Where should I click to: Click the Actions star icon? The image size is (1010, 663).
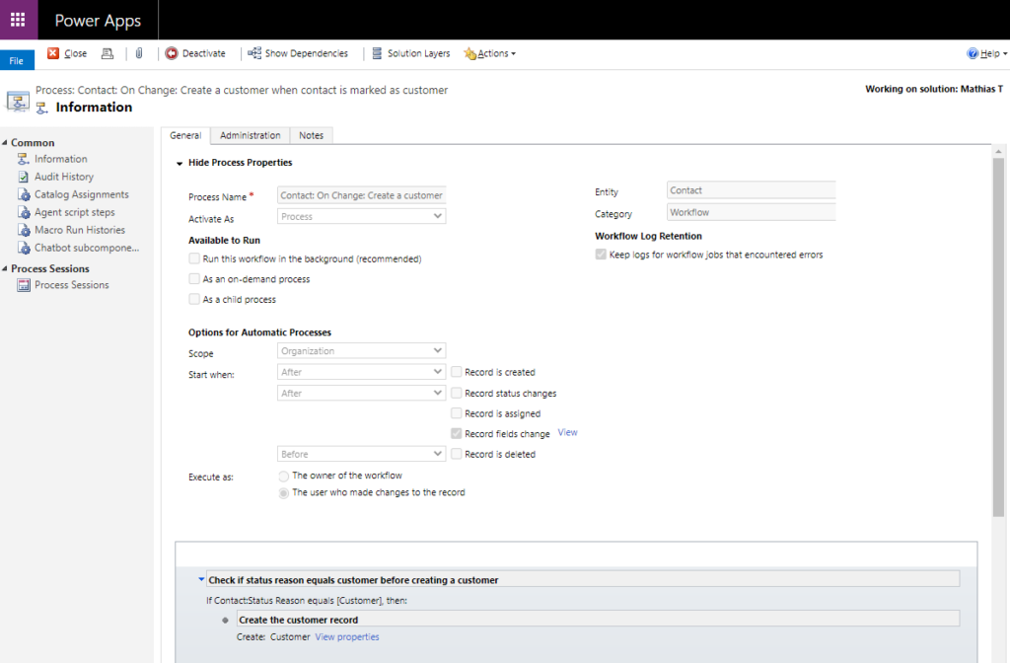tap(470, 53)
